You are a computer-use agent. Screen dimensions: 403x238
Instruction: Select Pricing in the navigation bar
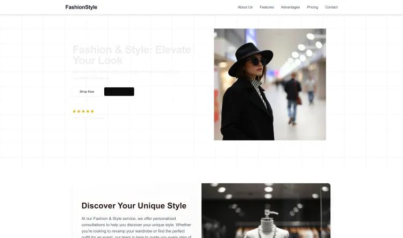point(312,7)
